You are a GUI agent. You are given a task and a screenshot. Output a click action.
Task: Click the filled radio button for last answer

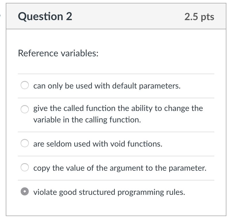click(24, 192)
